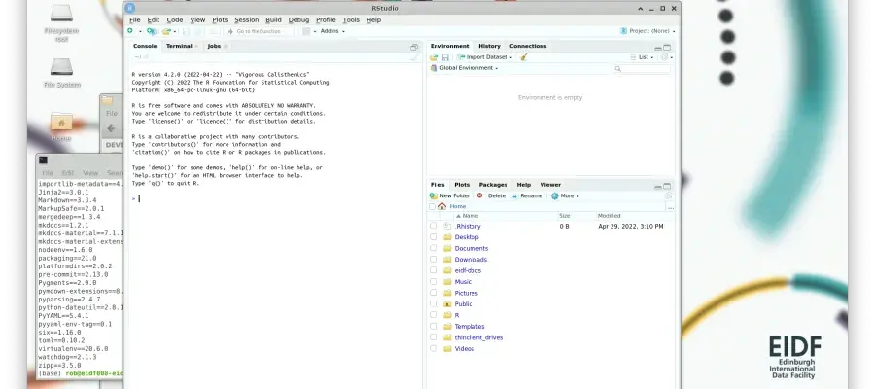Click the home house icon in Files path
Screen dimensions: 875x389
442,206
